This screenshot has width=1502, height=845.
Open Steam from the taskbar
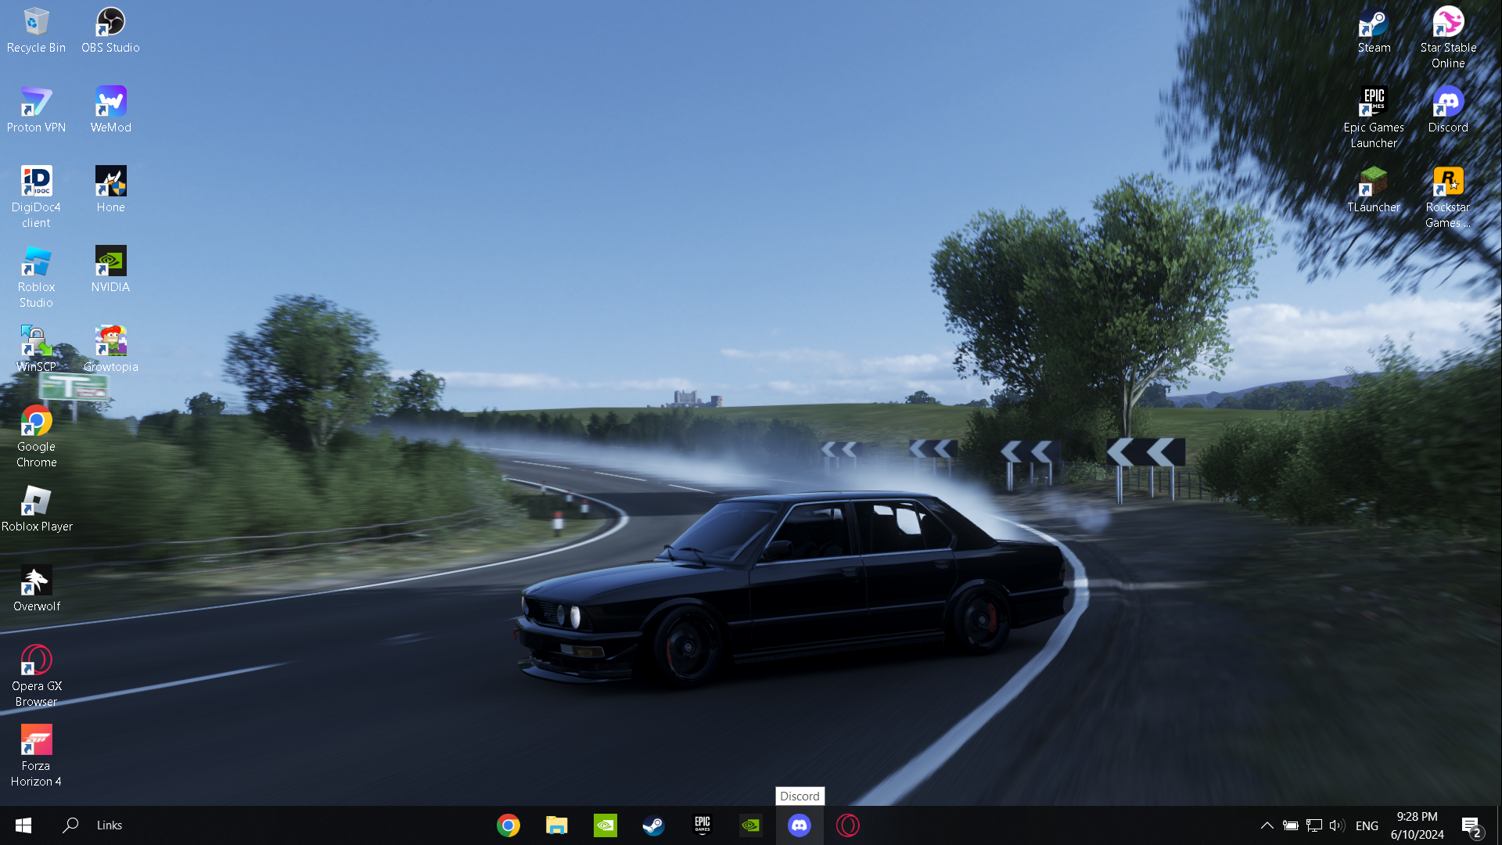[653, 825]
